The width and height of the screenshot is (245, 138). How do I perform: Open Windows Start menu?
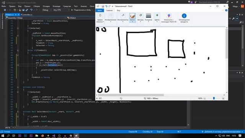[3, 136]
